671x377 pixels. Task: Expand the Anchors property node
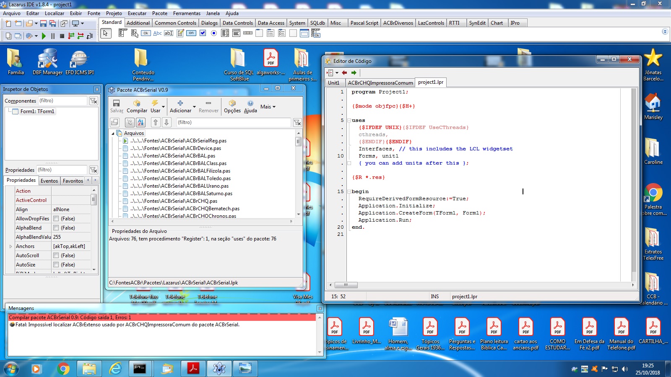[10, 246]
